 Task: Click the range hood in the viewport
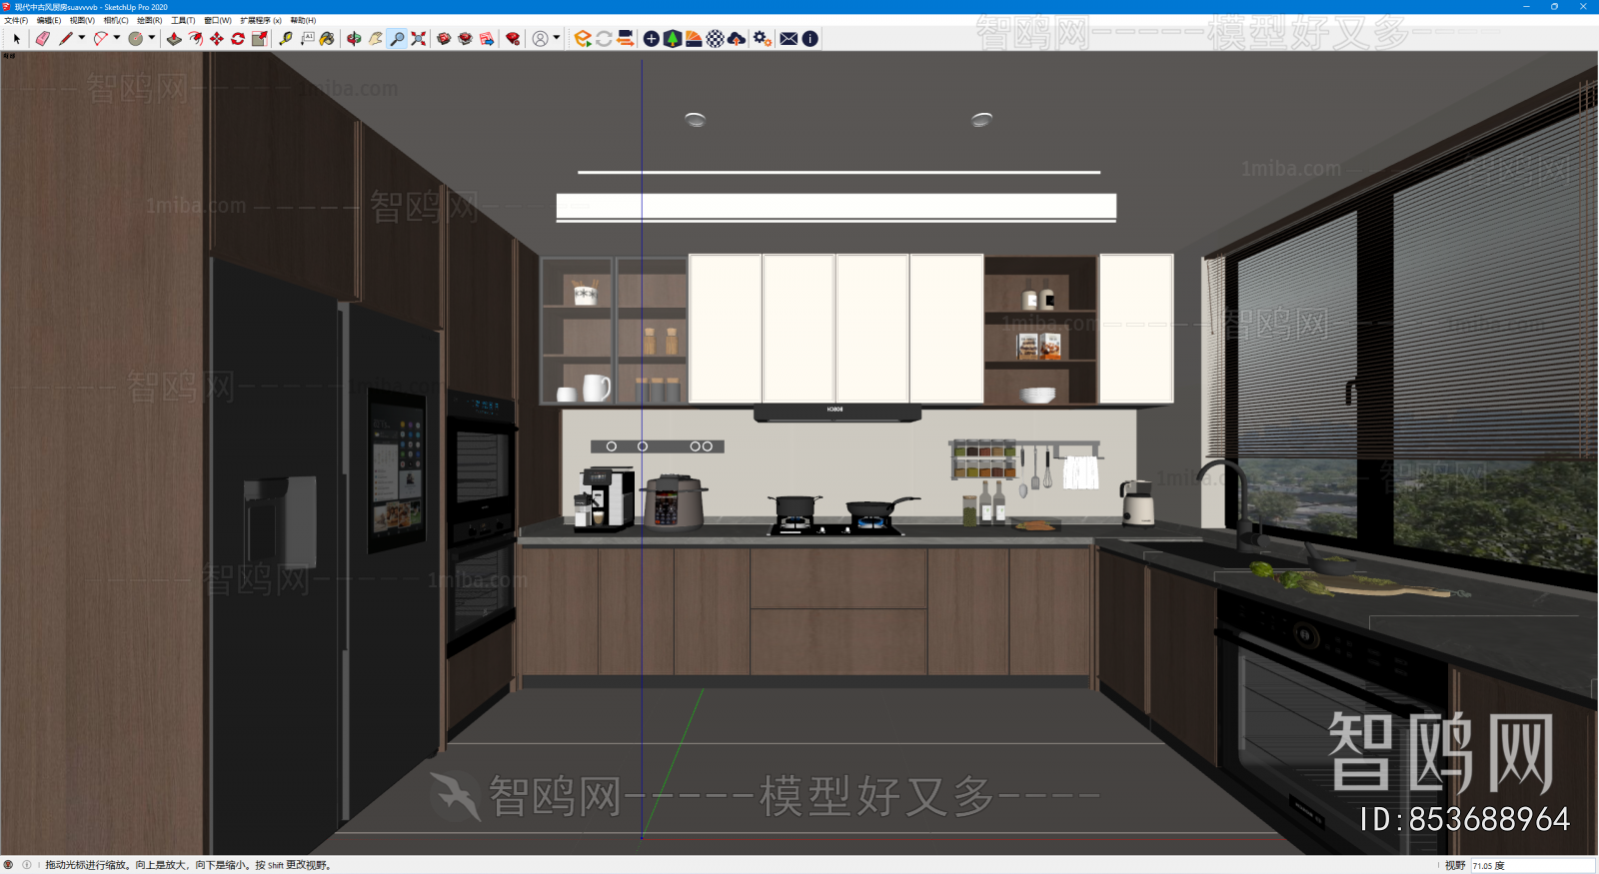point(836,413)
